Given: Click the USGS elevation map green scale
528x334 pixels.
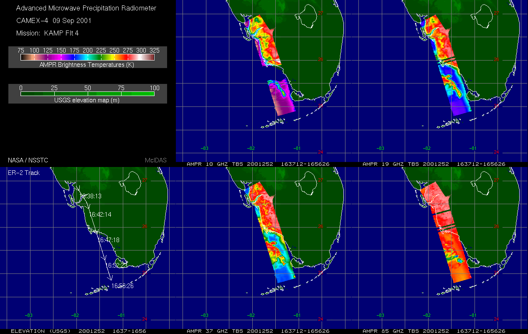Looking at the screenshot, I should point(88,94).
